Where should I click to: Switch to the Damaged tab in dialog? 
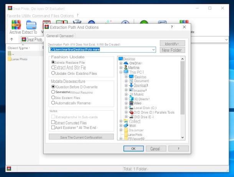coord(67,36)
